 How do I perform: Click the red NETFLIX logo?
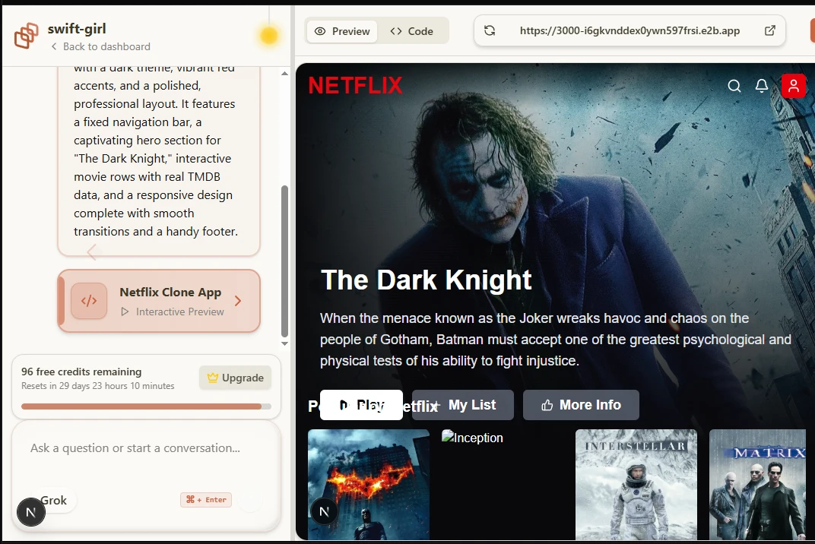[x=355, y=86]
